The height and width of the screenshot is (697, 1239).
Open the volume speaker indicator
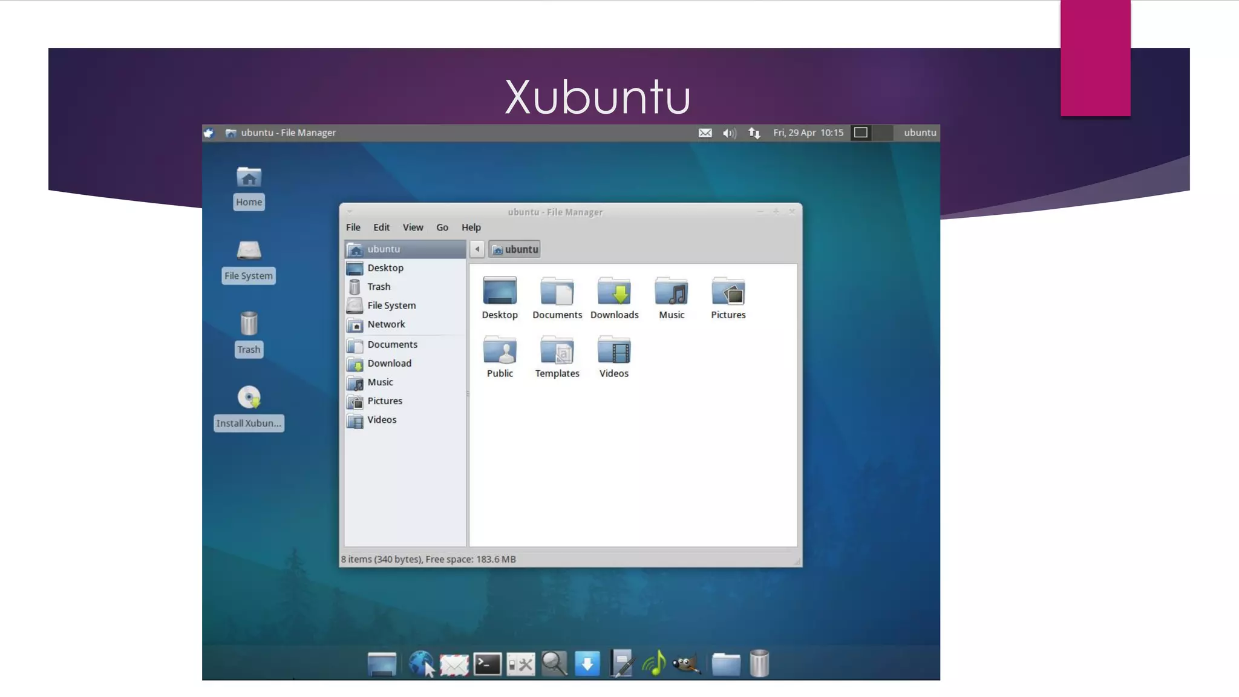tap(729, 133)
